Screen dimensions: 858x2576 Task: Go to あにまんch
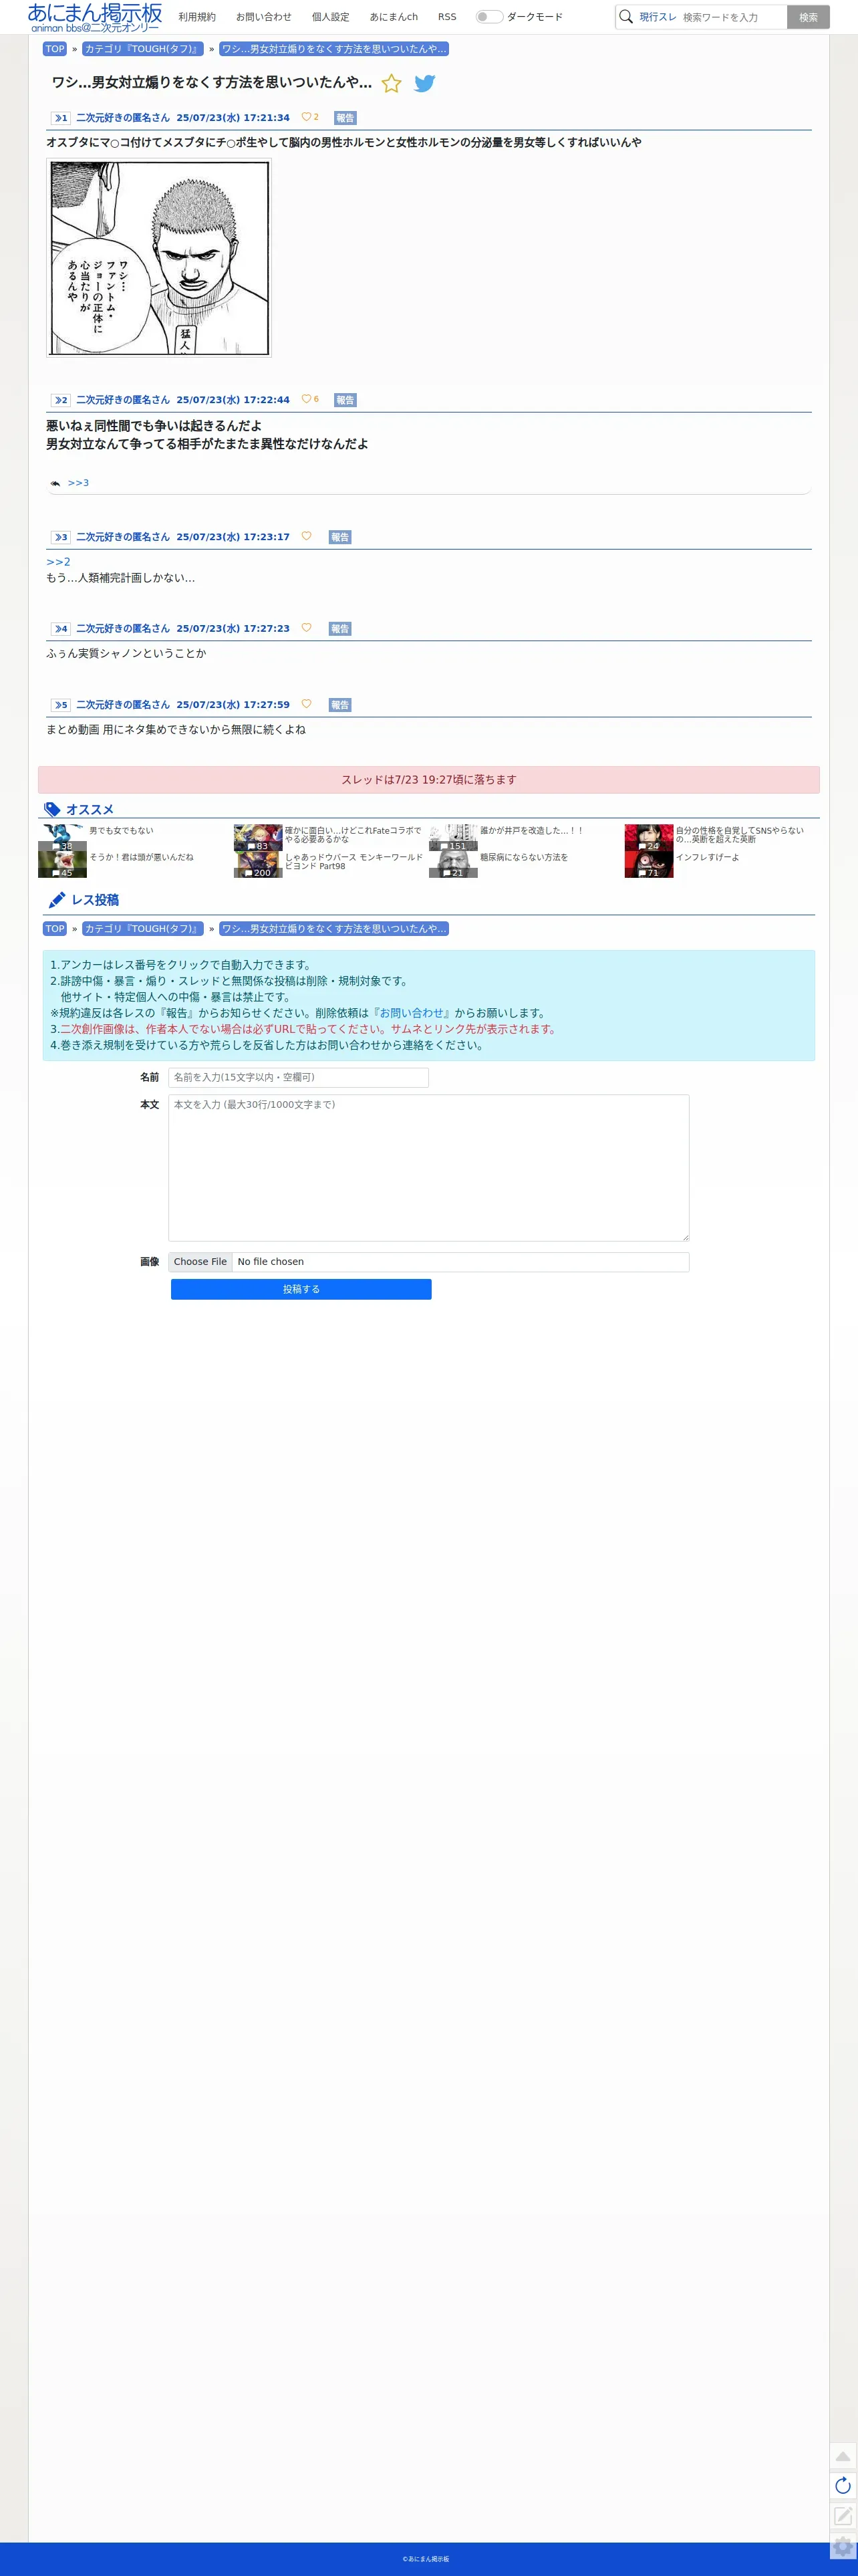(394, 17)
